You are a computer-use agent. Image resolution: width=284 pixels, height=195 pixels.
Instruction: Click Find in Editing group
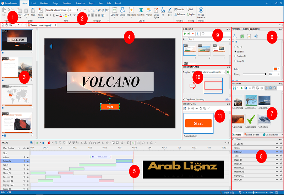pyautogui.click(x=190, y=9)
